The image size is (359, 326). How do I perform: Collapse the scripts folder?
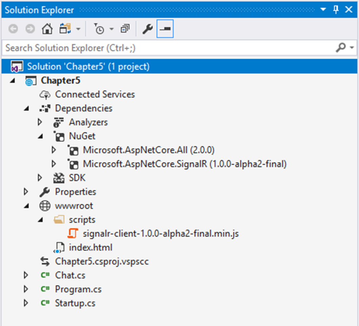pyautogui.click(x=41, y=220)
